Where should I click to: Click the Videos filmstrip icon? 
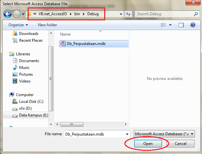15,81
